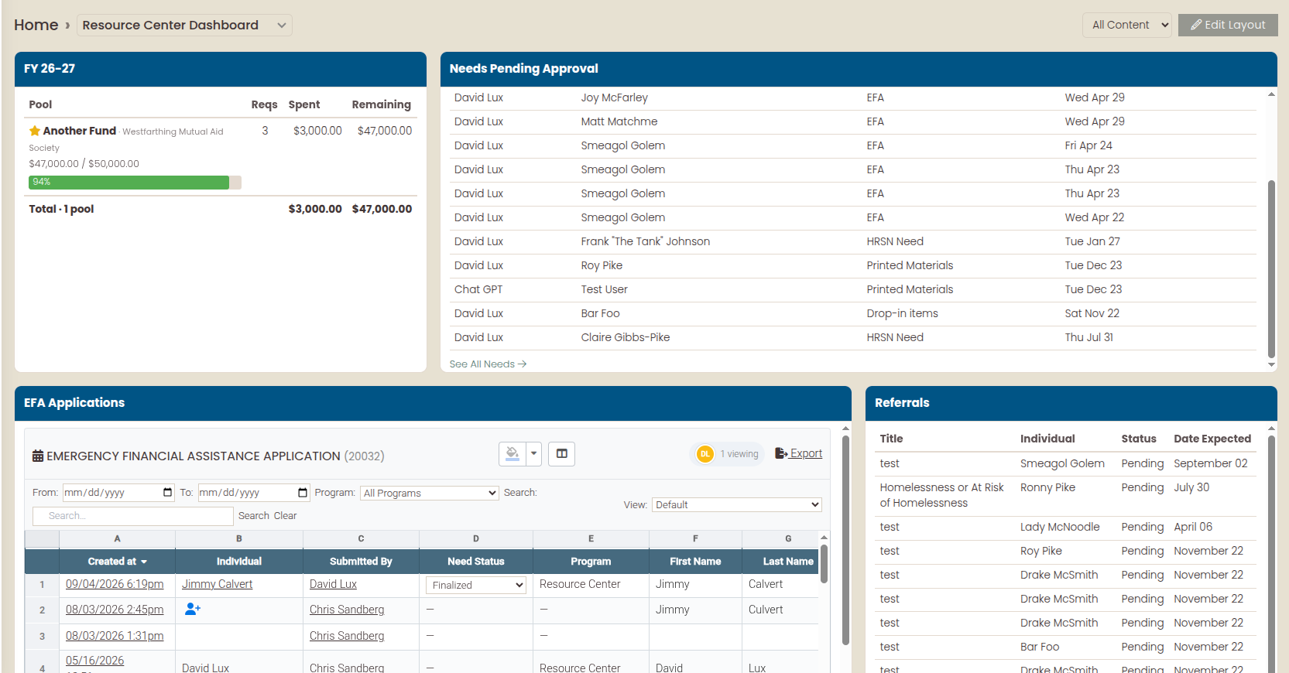Image resolution: width=1289 pixels, height=673 pixels.
Task: Select the Submitted By column header
Action: [361, 562]
